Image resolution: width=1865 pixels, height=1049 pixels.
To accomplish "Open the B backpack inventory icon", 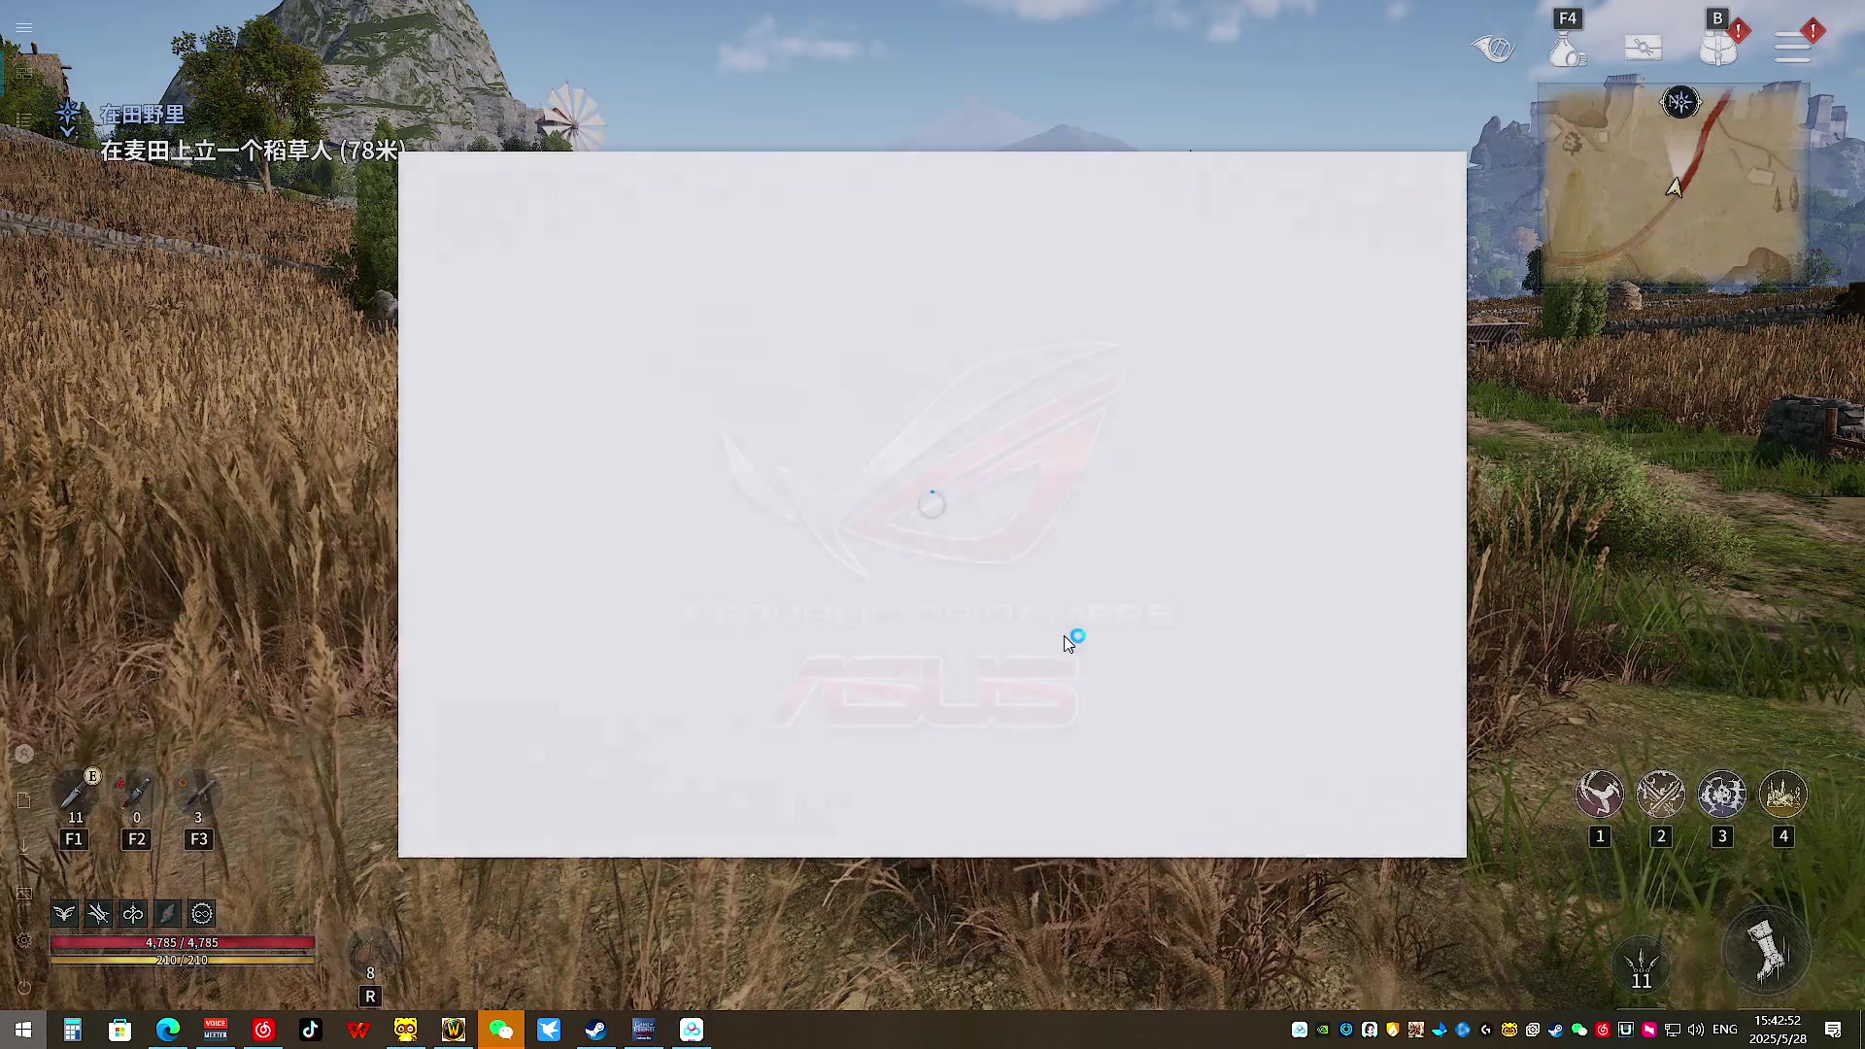I will tap(1717, 47).
